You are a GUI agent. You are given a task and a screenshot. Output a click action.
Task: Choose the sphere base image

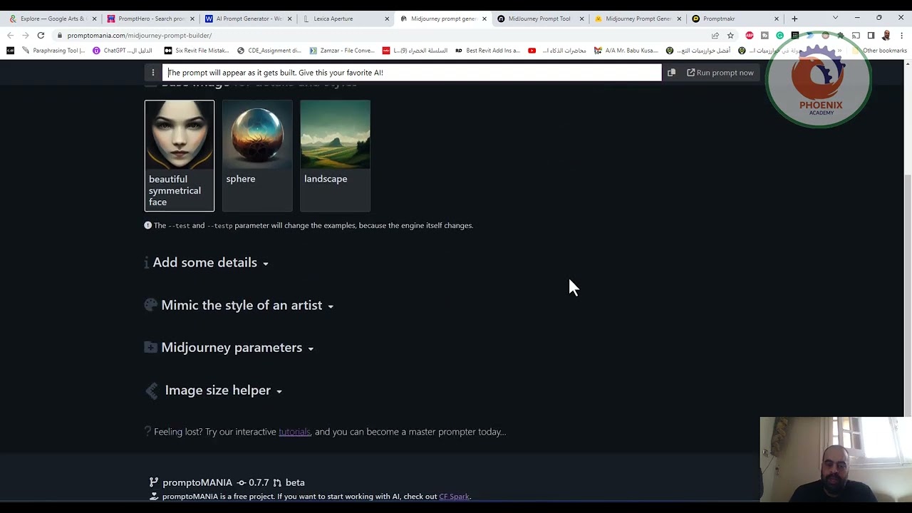(257, 155)
